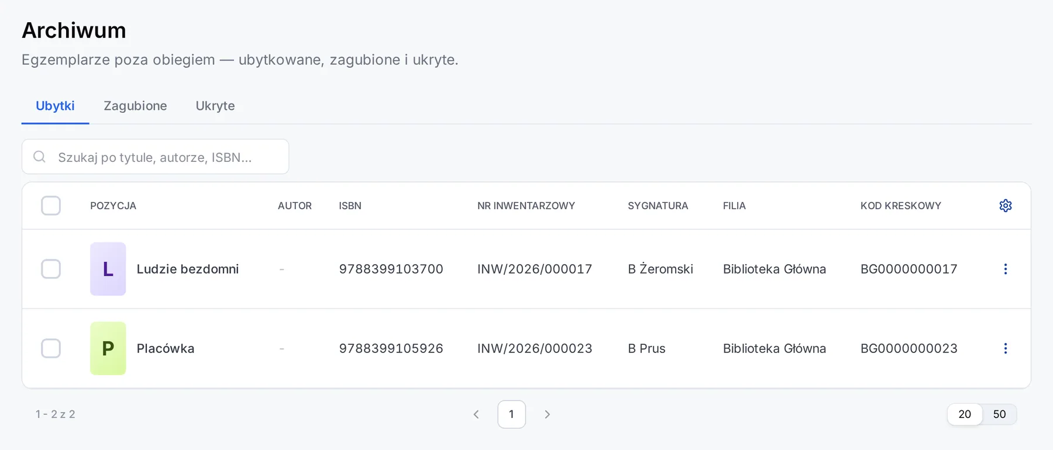Go to next page arrow

pos(547,414)
